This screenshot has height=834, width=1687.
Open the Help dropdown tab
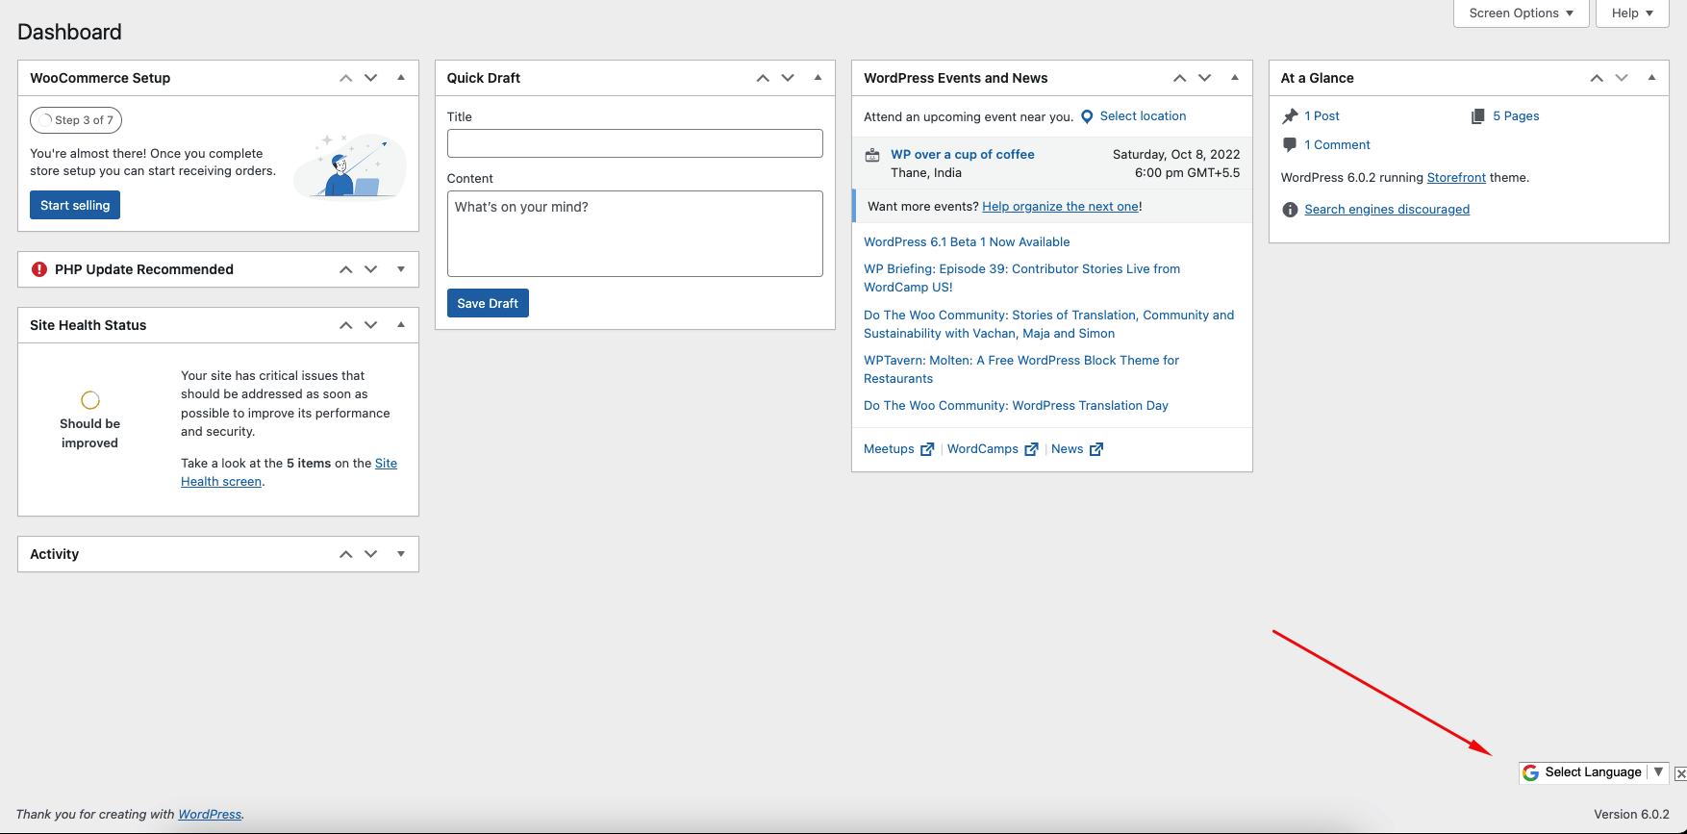[x=1632, y=13]
